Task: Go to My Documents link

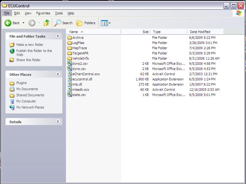Action: click(27, 89)
